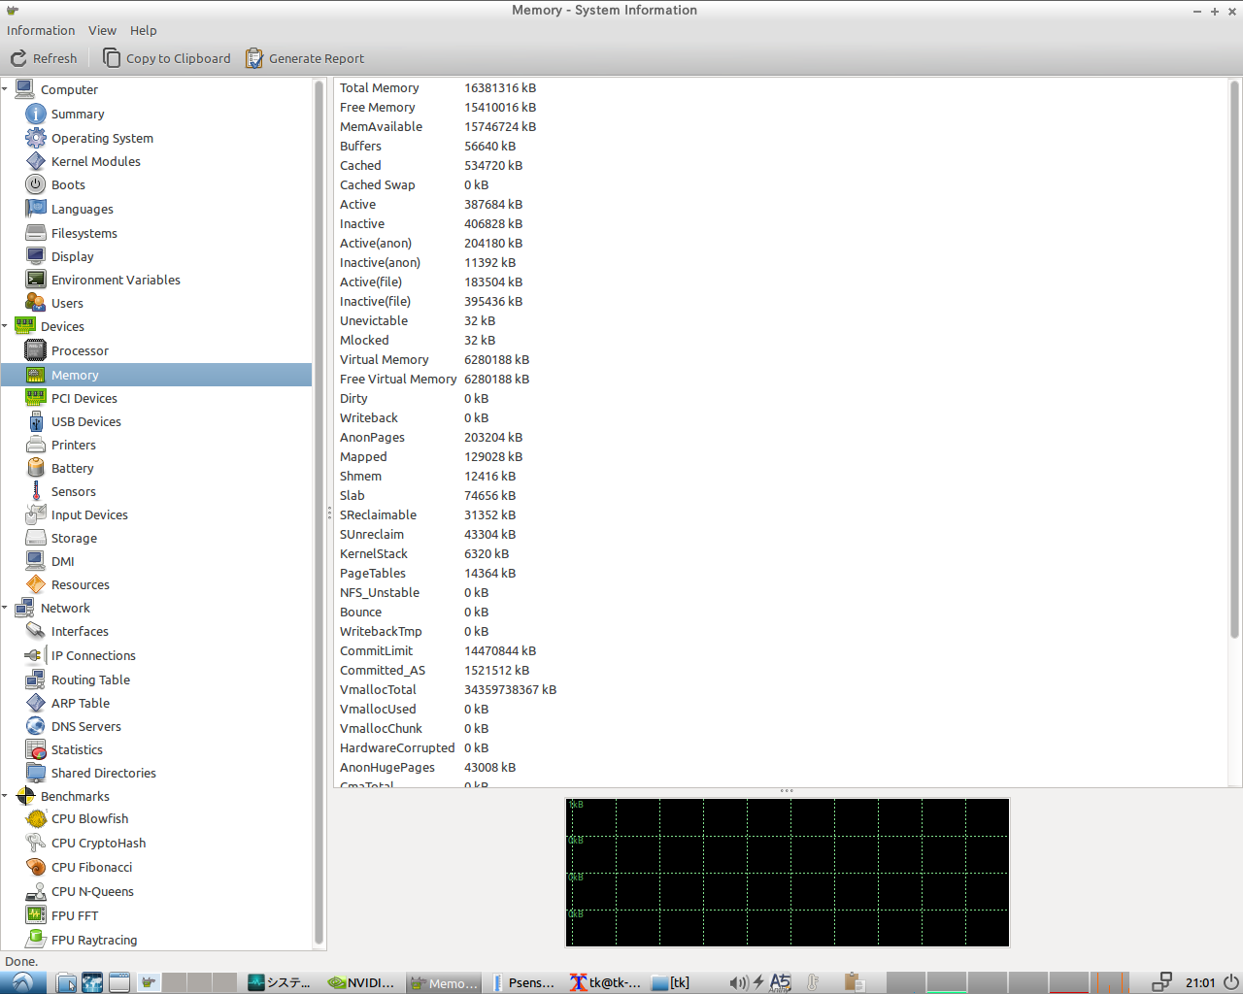Click the Generate Report icon

tap(254, 58)
